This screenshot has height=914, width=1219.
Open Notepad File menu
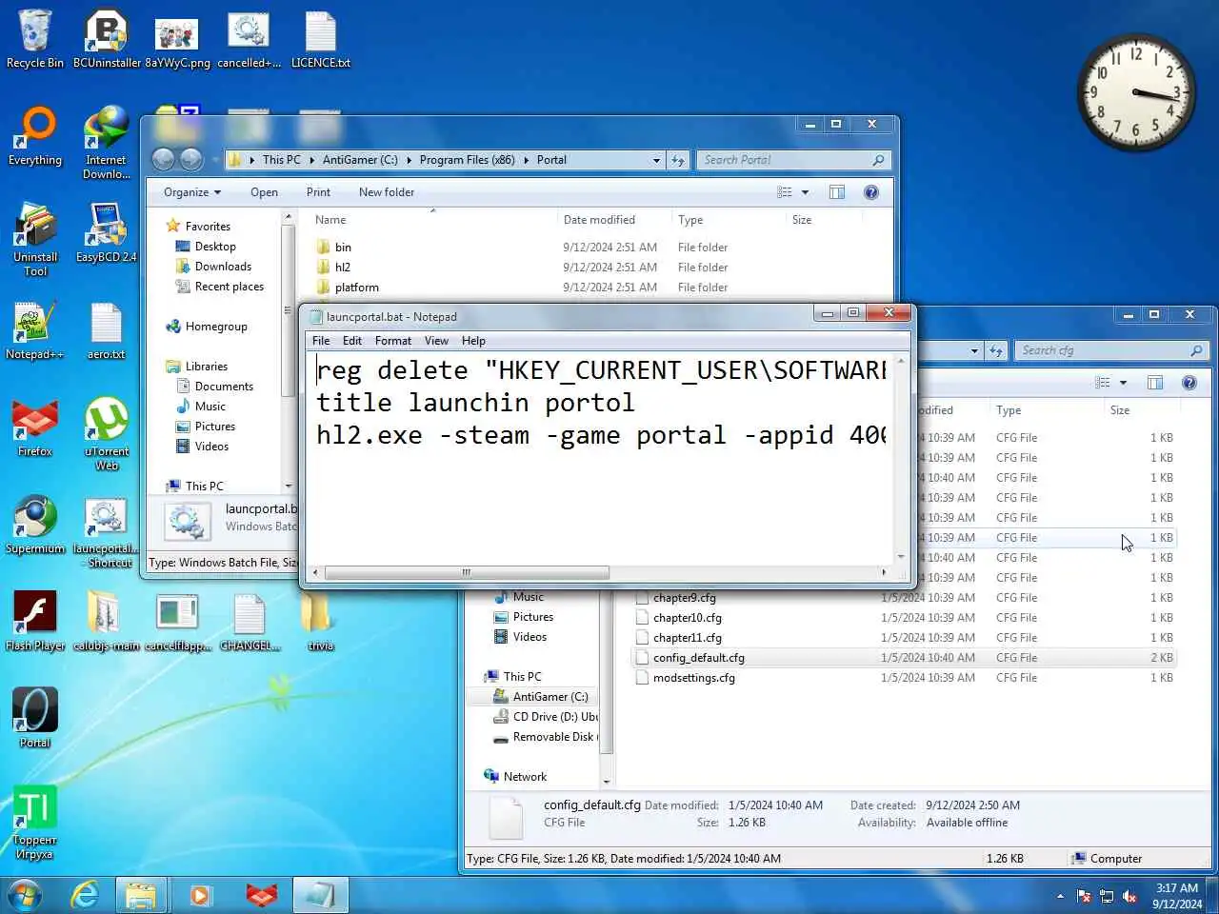tap(321, 341)
